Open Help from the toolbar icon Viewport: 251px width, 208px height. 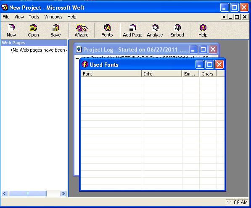[x=203, y=31]
